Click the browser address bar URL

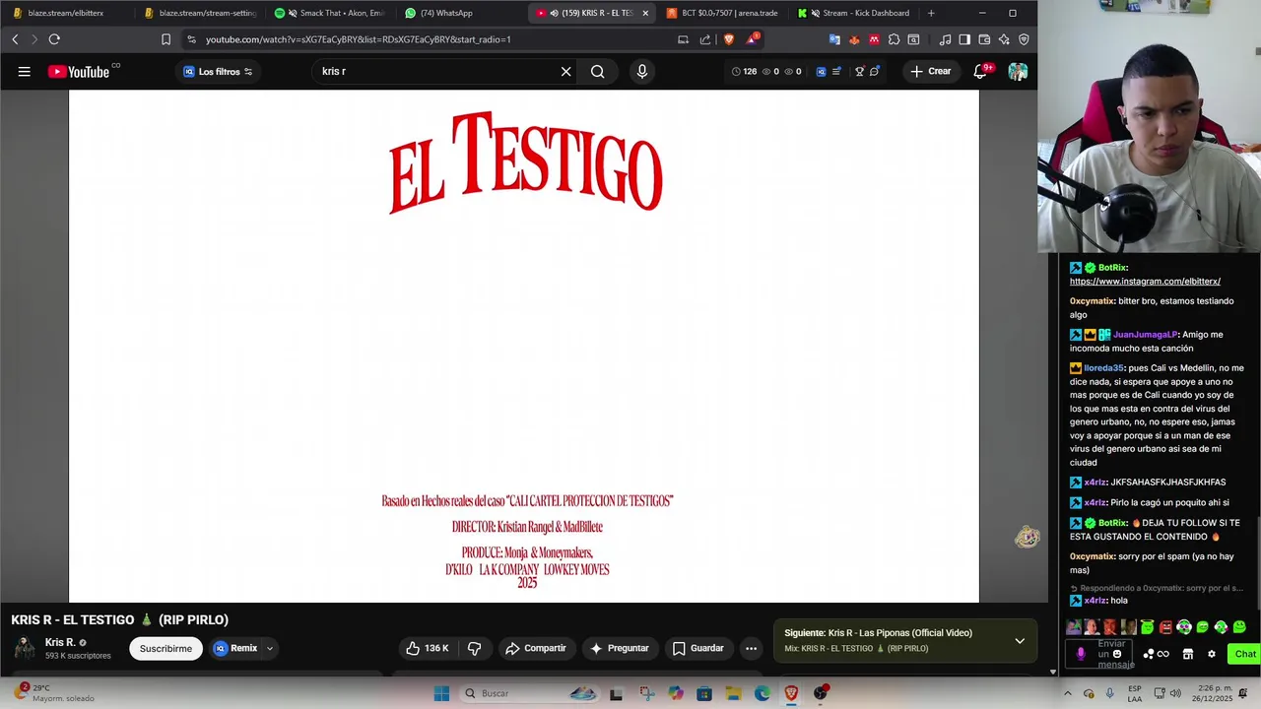click(358, 39)
